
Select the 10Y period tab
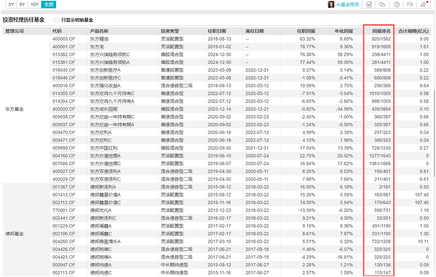[35, 4]
